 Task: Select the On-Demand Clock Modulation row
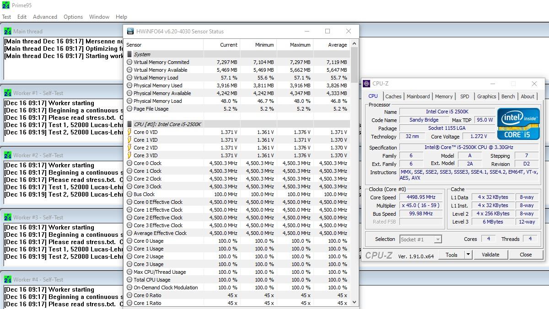pos(237,288)
